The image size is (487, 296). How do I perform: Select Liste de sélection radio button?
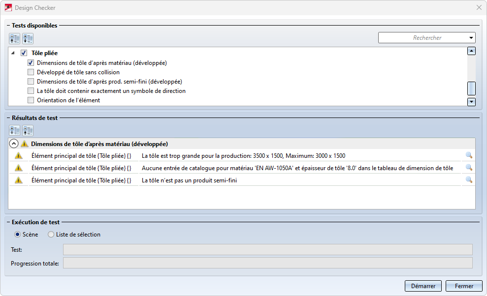pyautogui.click(x=51, y=235)
